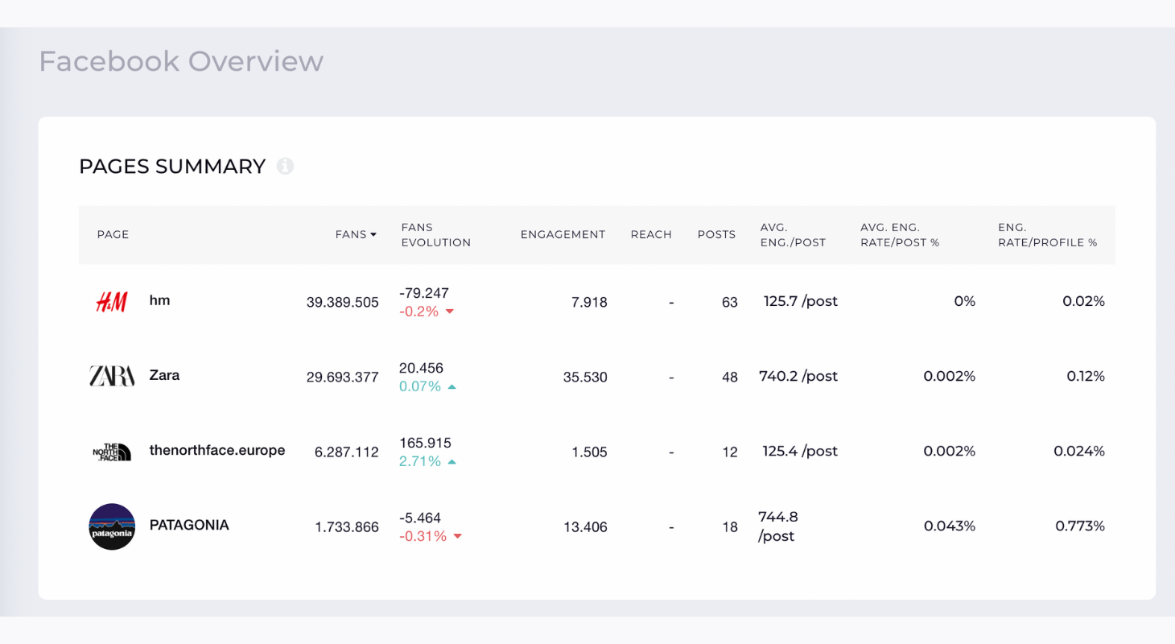Click the Patagonia round logo

click(x=112, y=526)
